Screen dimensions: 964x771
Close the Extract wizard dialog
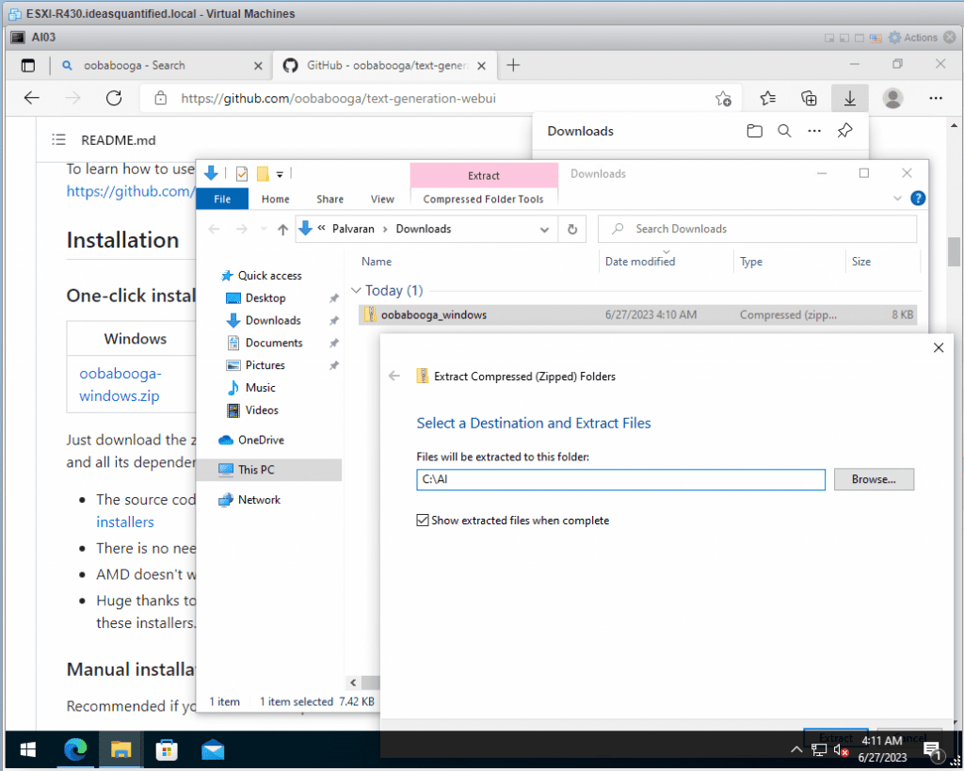[x=939, y=348]
